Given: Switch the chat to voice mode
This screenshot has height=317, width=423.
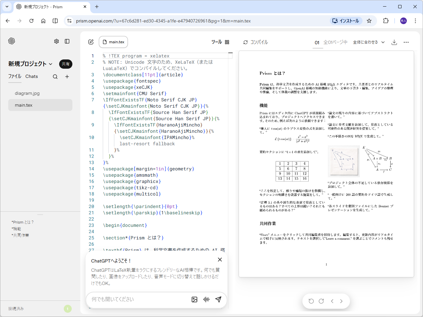Looking at the screenshot, I should [x=206, y=299].
